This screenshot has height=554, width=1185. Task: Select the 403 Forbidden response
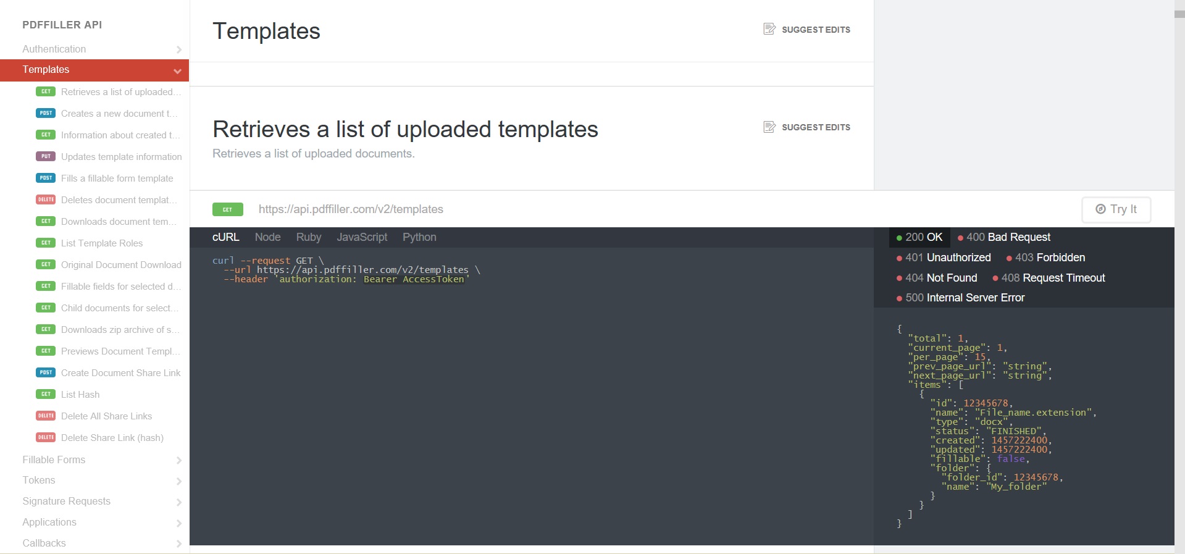pyautogui.click(x=1045, y=258)
